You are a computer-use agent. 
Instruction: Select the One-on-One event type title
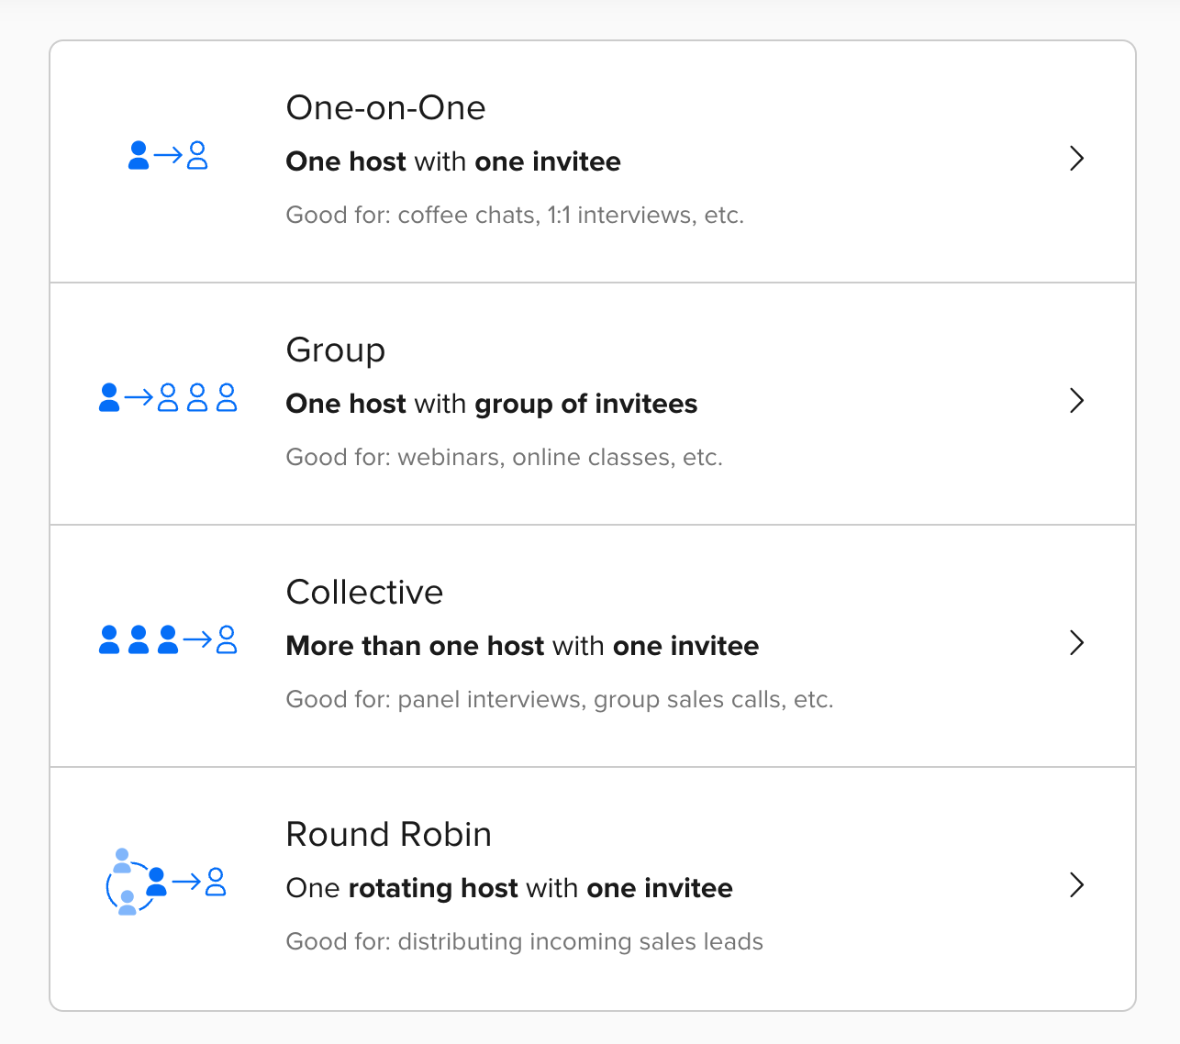point(385,108)
